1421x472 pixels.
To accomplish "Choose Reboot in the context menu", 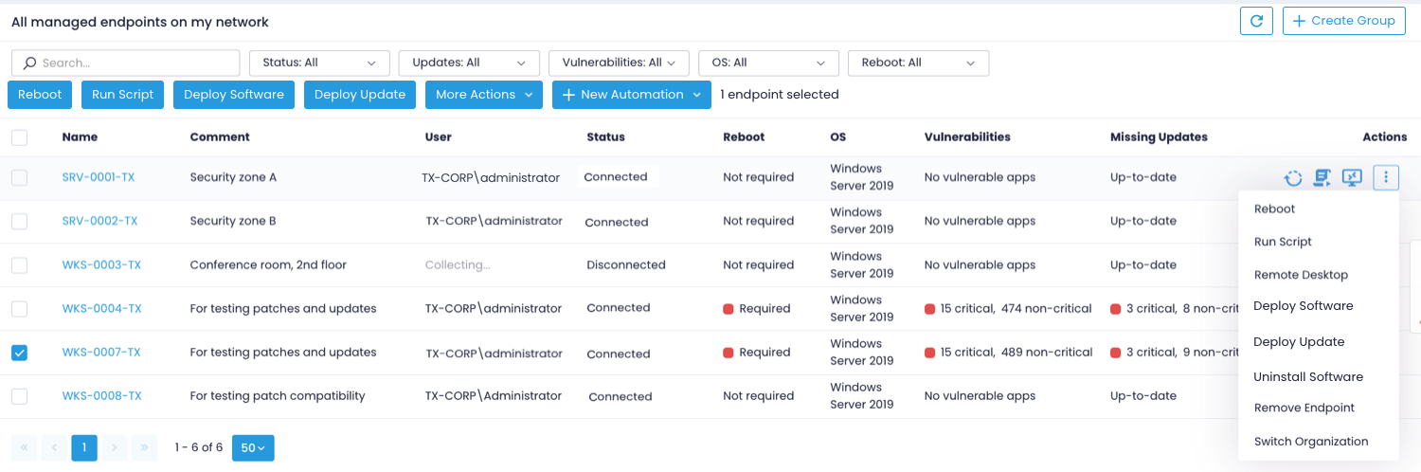I will click(1274, 209).
